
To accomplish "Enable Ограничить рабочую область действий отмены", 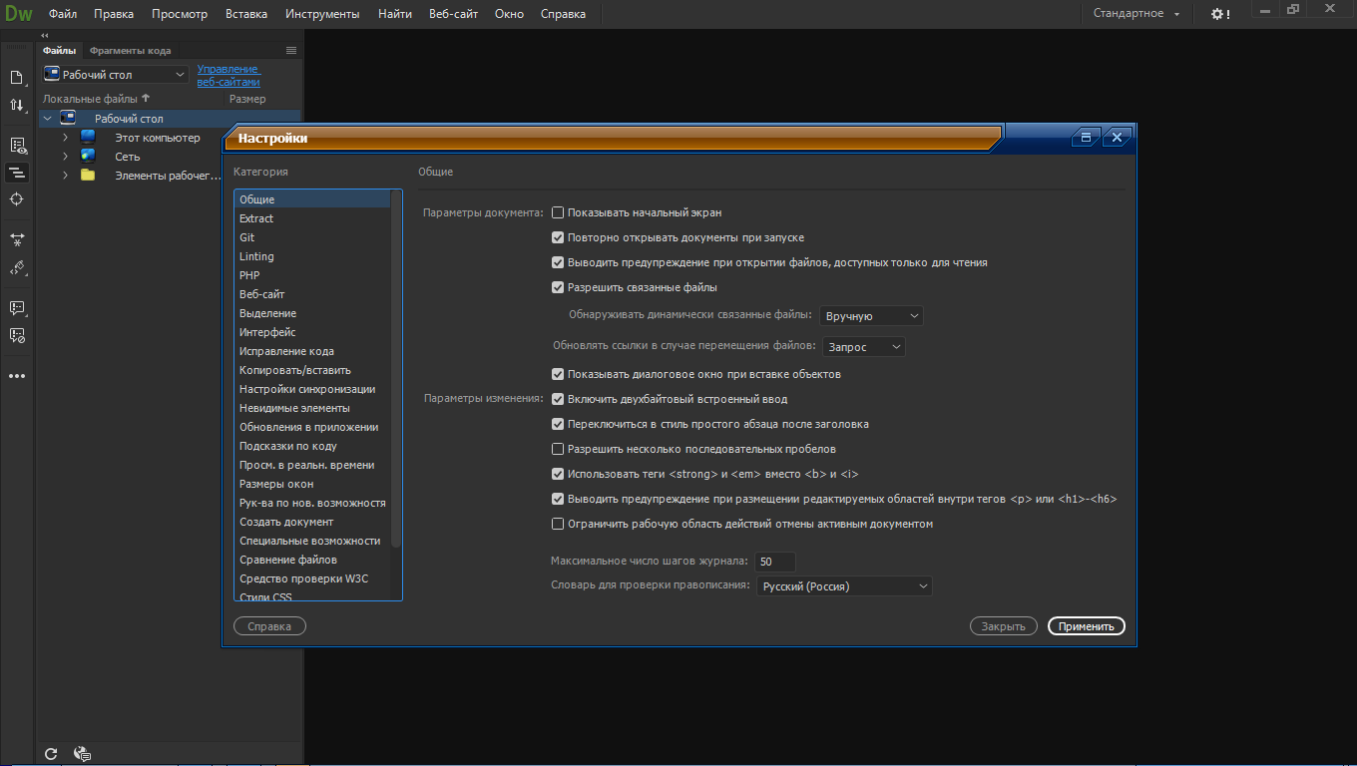I will click(x=558, y=524).
